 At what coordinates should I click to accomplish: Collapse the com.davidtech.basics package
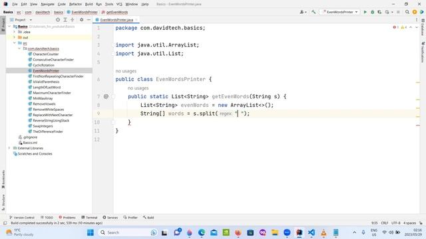[x=19, y=48]
